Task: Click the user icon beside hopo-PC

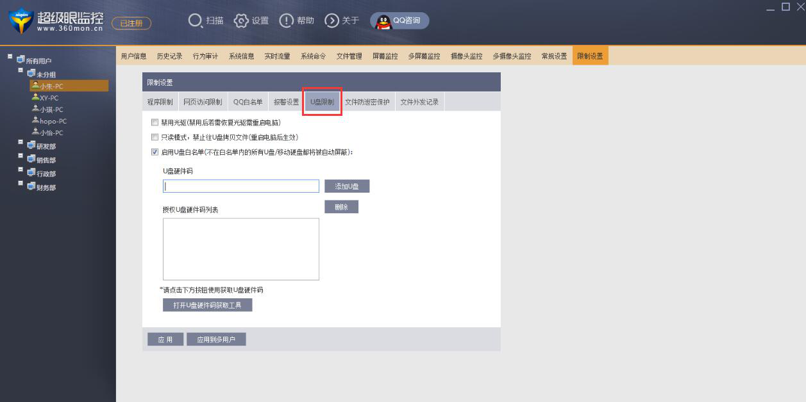Action: point(35,120)
